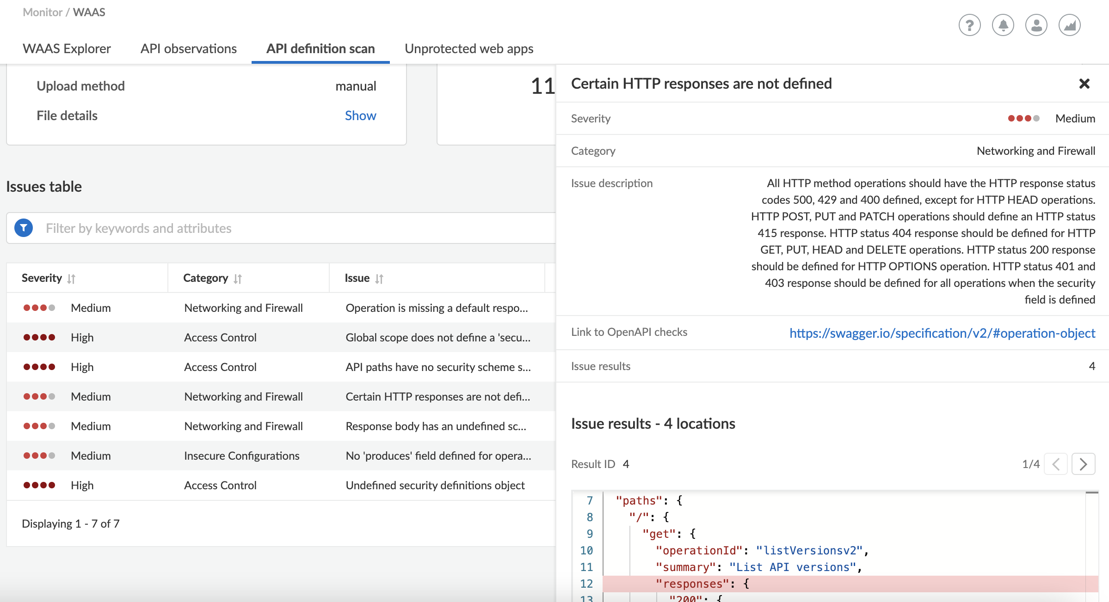Click code line 10 "operationId"
The image size is (1109, 602).
762,551
